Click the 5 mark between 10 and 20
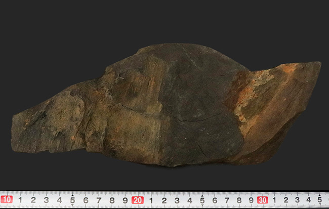This screenshot has height=209, width=329. tap(72, 200)
